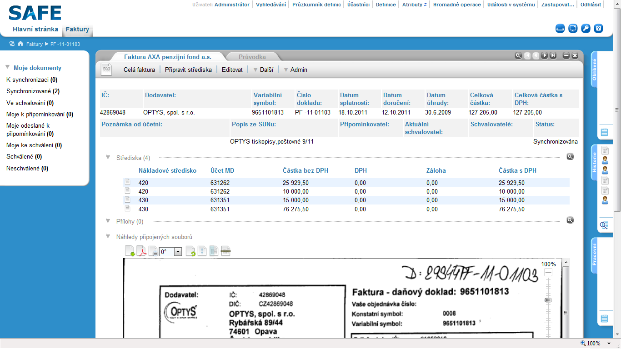This screenshot has height=349, width=621.
Task: Click zoom out minus button above slider
Action: 548,272
